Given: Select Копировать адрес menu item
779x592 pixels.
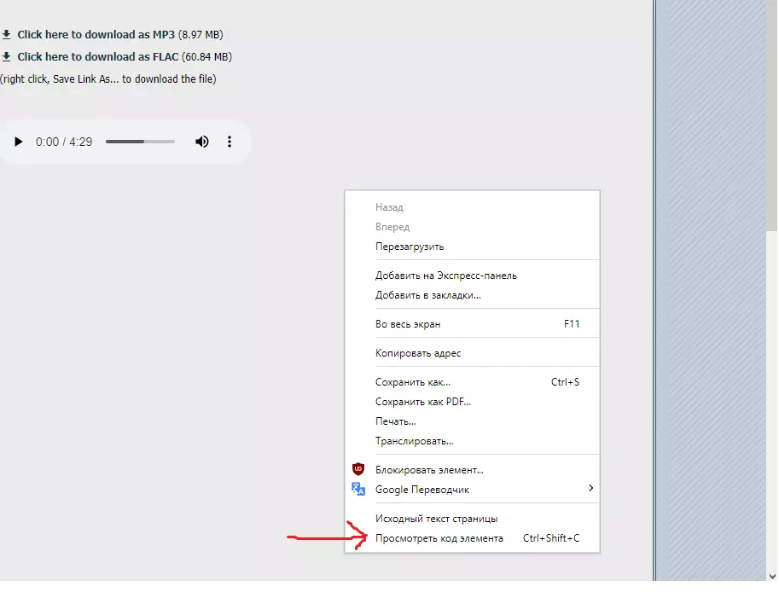Looking at the screenshot, I should pyautogui.click(x=472, y=353).
